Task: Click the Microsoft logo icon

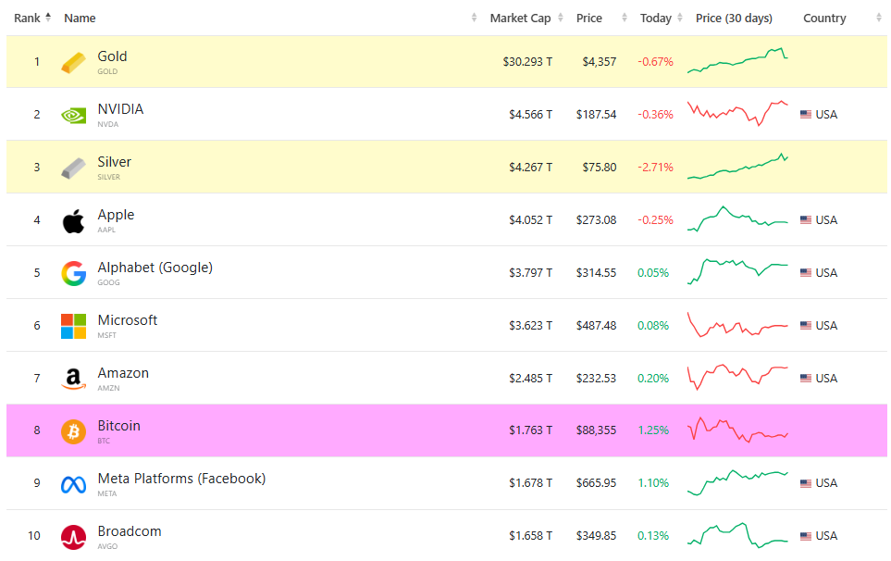Action: pos(73,326)
